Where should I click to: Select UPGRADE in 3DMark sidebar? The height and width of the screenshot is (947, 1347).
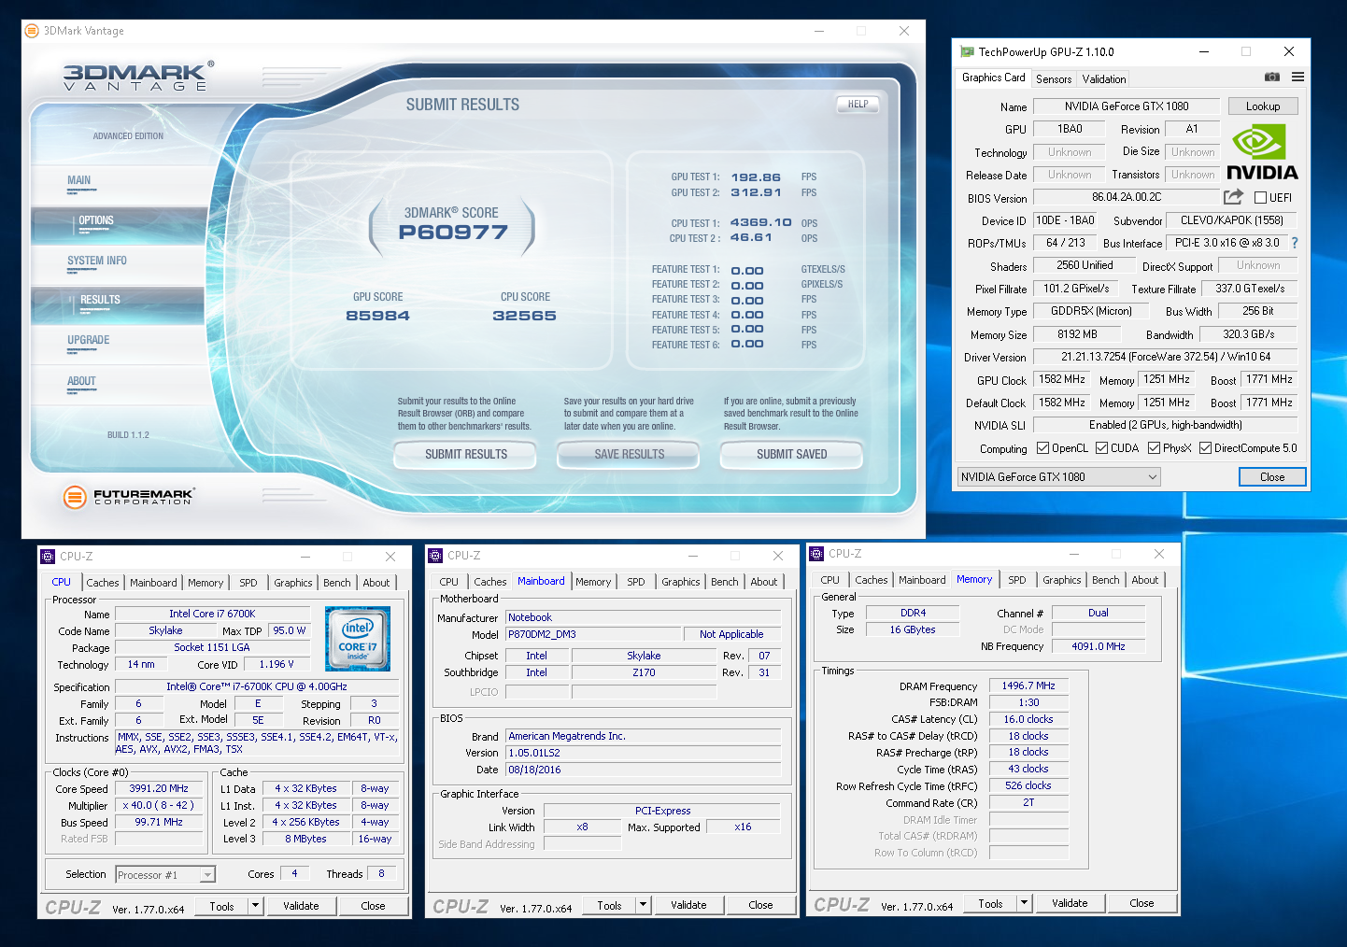tap(119, 343)
